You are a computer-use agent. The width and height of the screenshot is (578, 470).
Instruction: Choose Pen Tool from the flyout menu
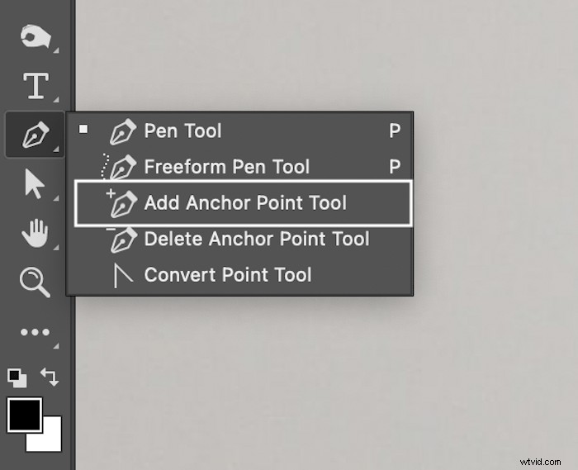[x=239, y=131]
